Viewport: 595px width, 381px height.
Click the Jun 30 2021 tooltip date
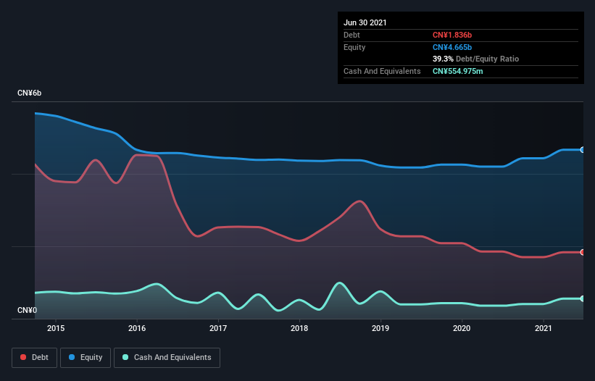pyautogui.click(x=365, y=22)
